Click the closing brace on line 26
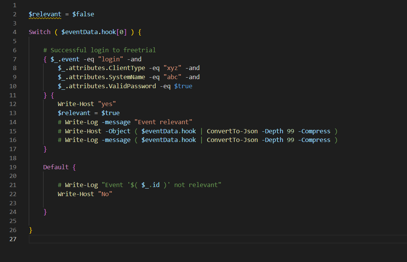The height and width of the screenshot is (262, 407). tap(30, 230)
